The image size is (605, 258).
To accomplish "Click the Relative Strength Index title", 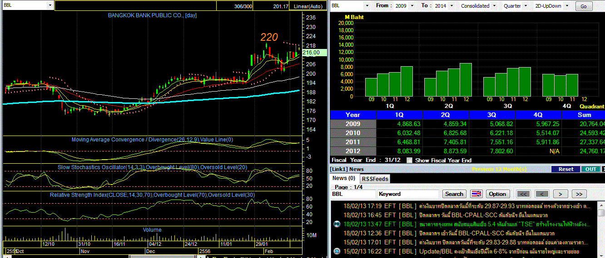I will [153, 195].
